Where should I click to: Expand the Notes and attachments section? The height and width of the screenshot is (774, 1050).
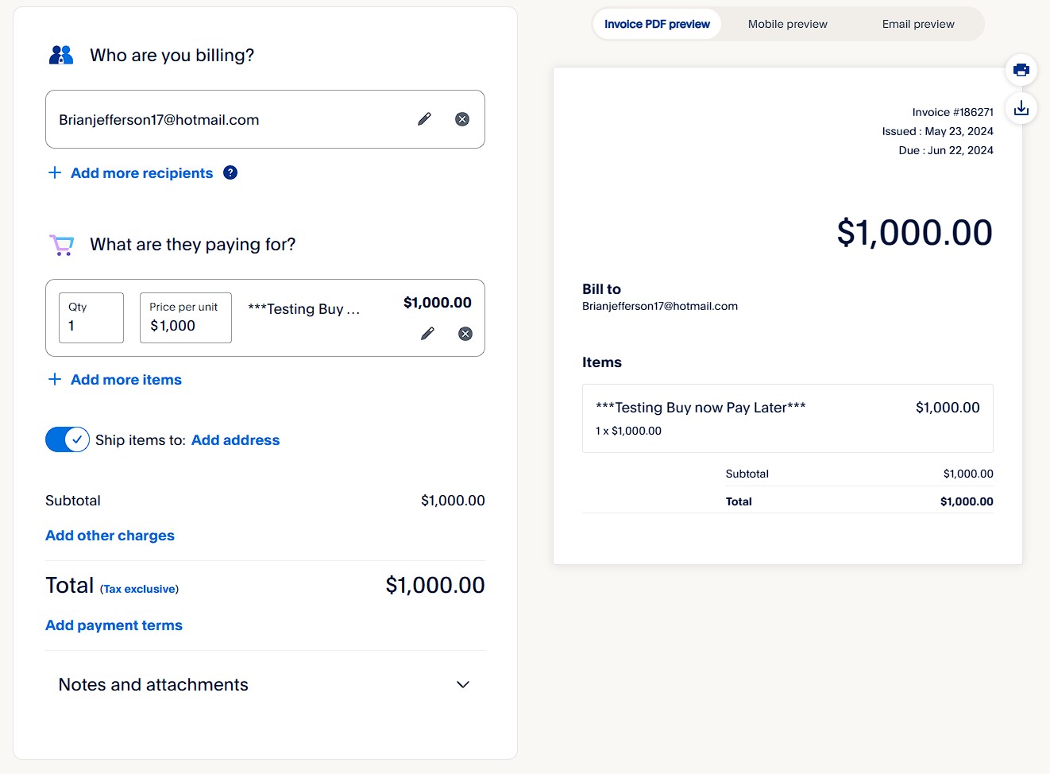coord(463,684)
